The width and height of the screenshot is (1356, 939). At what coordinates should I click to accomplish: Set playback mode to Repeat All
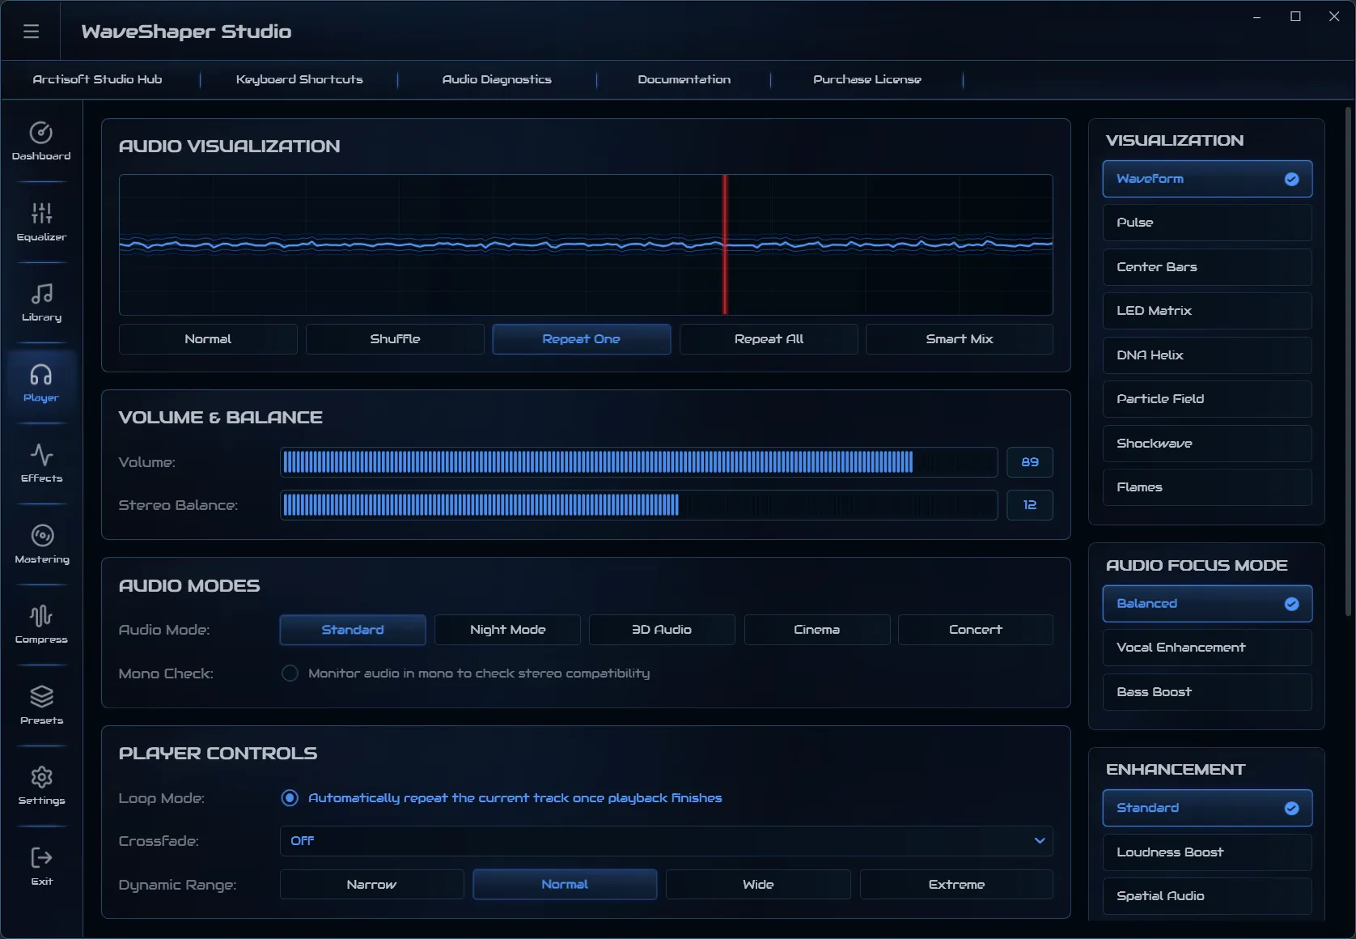(x=769, y=339)
